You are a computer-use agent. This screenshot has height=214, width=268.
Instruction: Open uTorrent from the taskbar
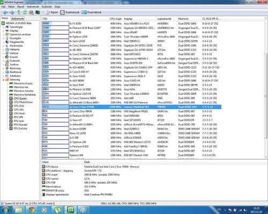57,210
